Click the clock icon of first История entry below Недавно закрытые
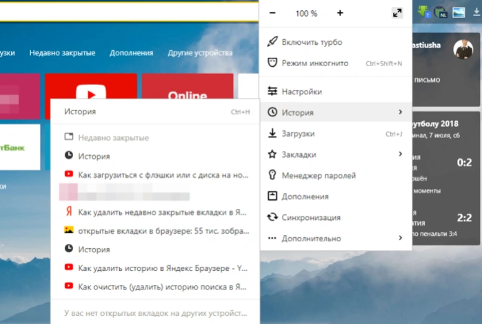This screenshot has height=324, width=482. (x=69, y=155)
